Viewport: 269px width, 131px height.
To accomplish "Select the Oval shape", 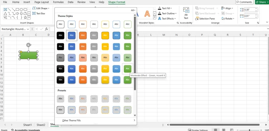I will pos(21,10).
